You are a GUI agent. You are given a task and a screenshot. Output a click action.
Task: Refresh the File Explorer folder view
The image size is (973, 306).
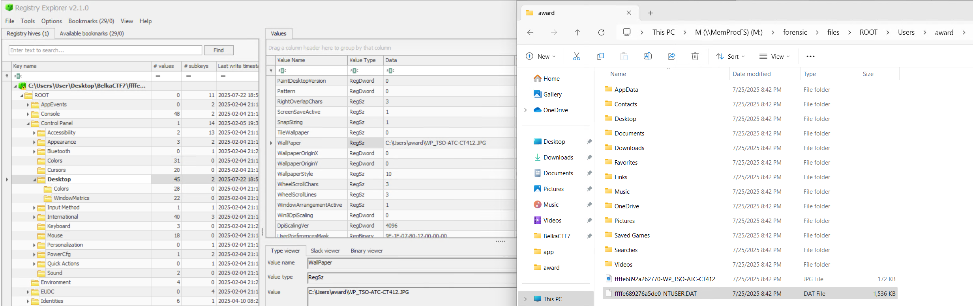point(601,32)
